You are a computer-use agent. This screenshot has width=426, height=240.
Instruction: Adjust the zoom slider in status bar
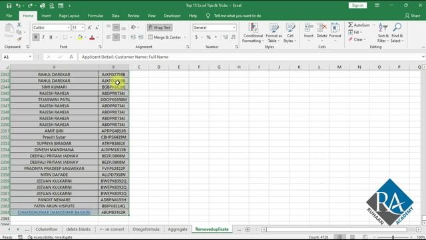pos(393,237)
